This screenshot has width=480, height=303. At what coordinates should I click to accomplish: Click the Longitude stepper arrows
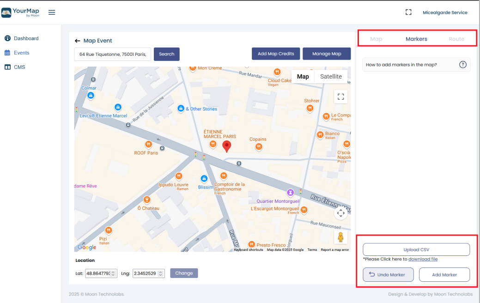click(x=161, y=273)
